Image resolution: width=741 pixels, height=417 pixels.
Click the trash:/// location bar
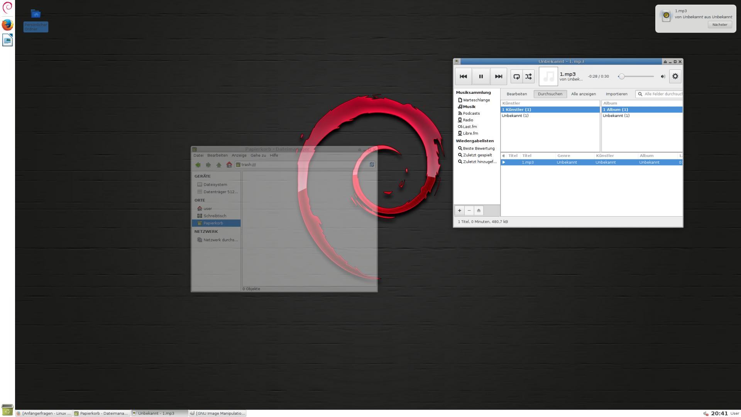point(302,165)
